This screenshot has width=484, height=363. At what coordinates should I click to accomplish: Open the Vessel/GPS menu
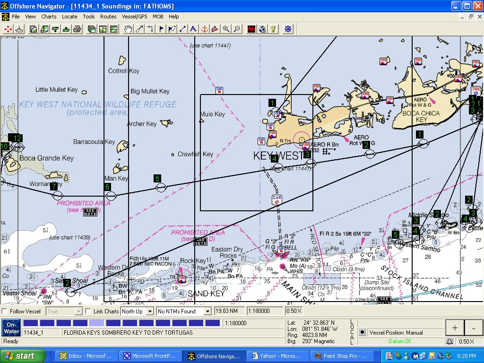(x=135, y=17)
